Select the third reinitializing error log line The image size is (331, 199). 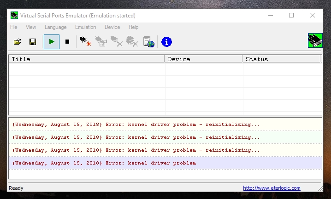165,150
